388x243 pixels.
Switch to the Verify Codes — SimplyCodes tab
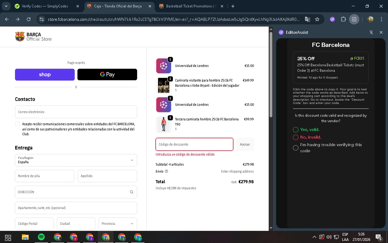pos(45,6)
